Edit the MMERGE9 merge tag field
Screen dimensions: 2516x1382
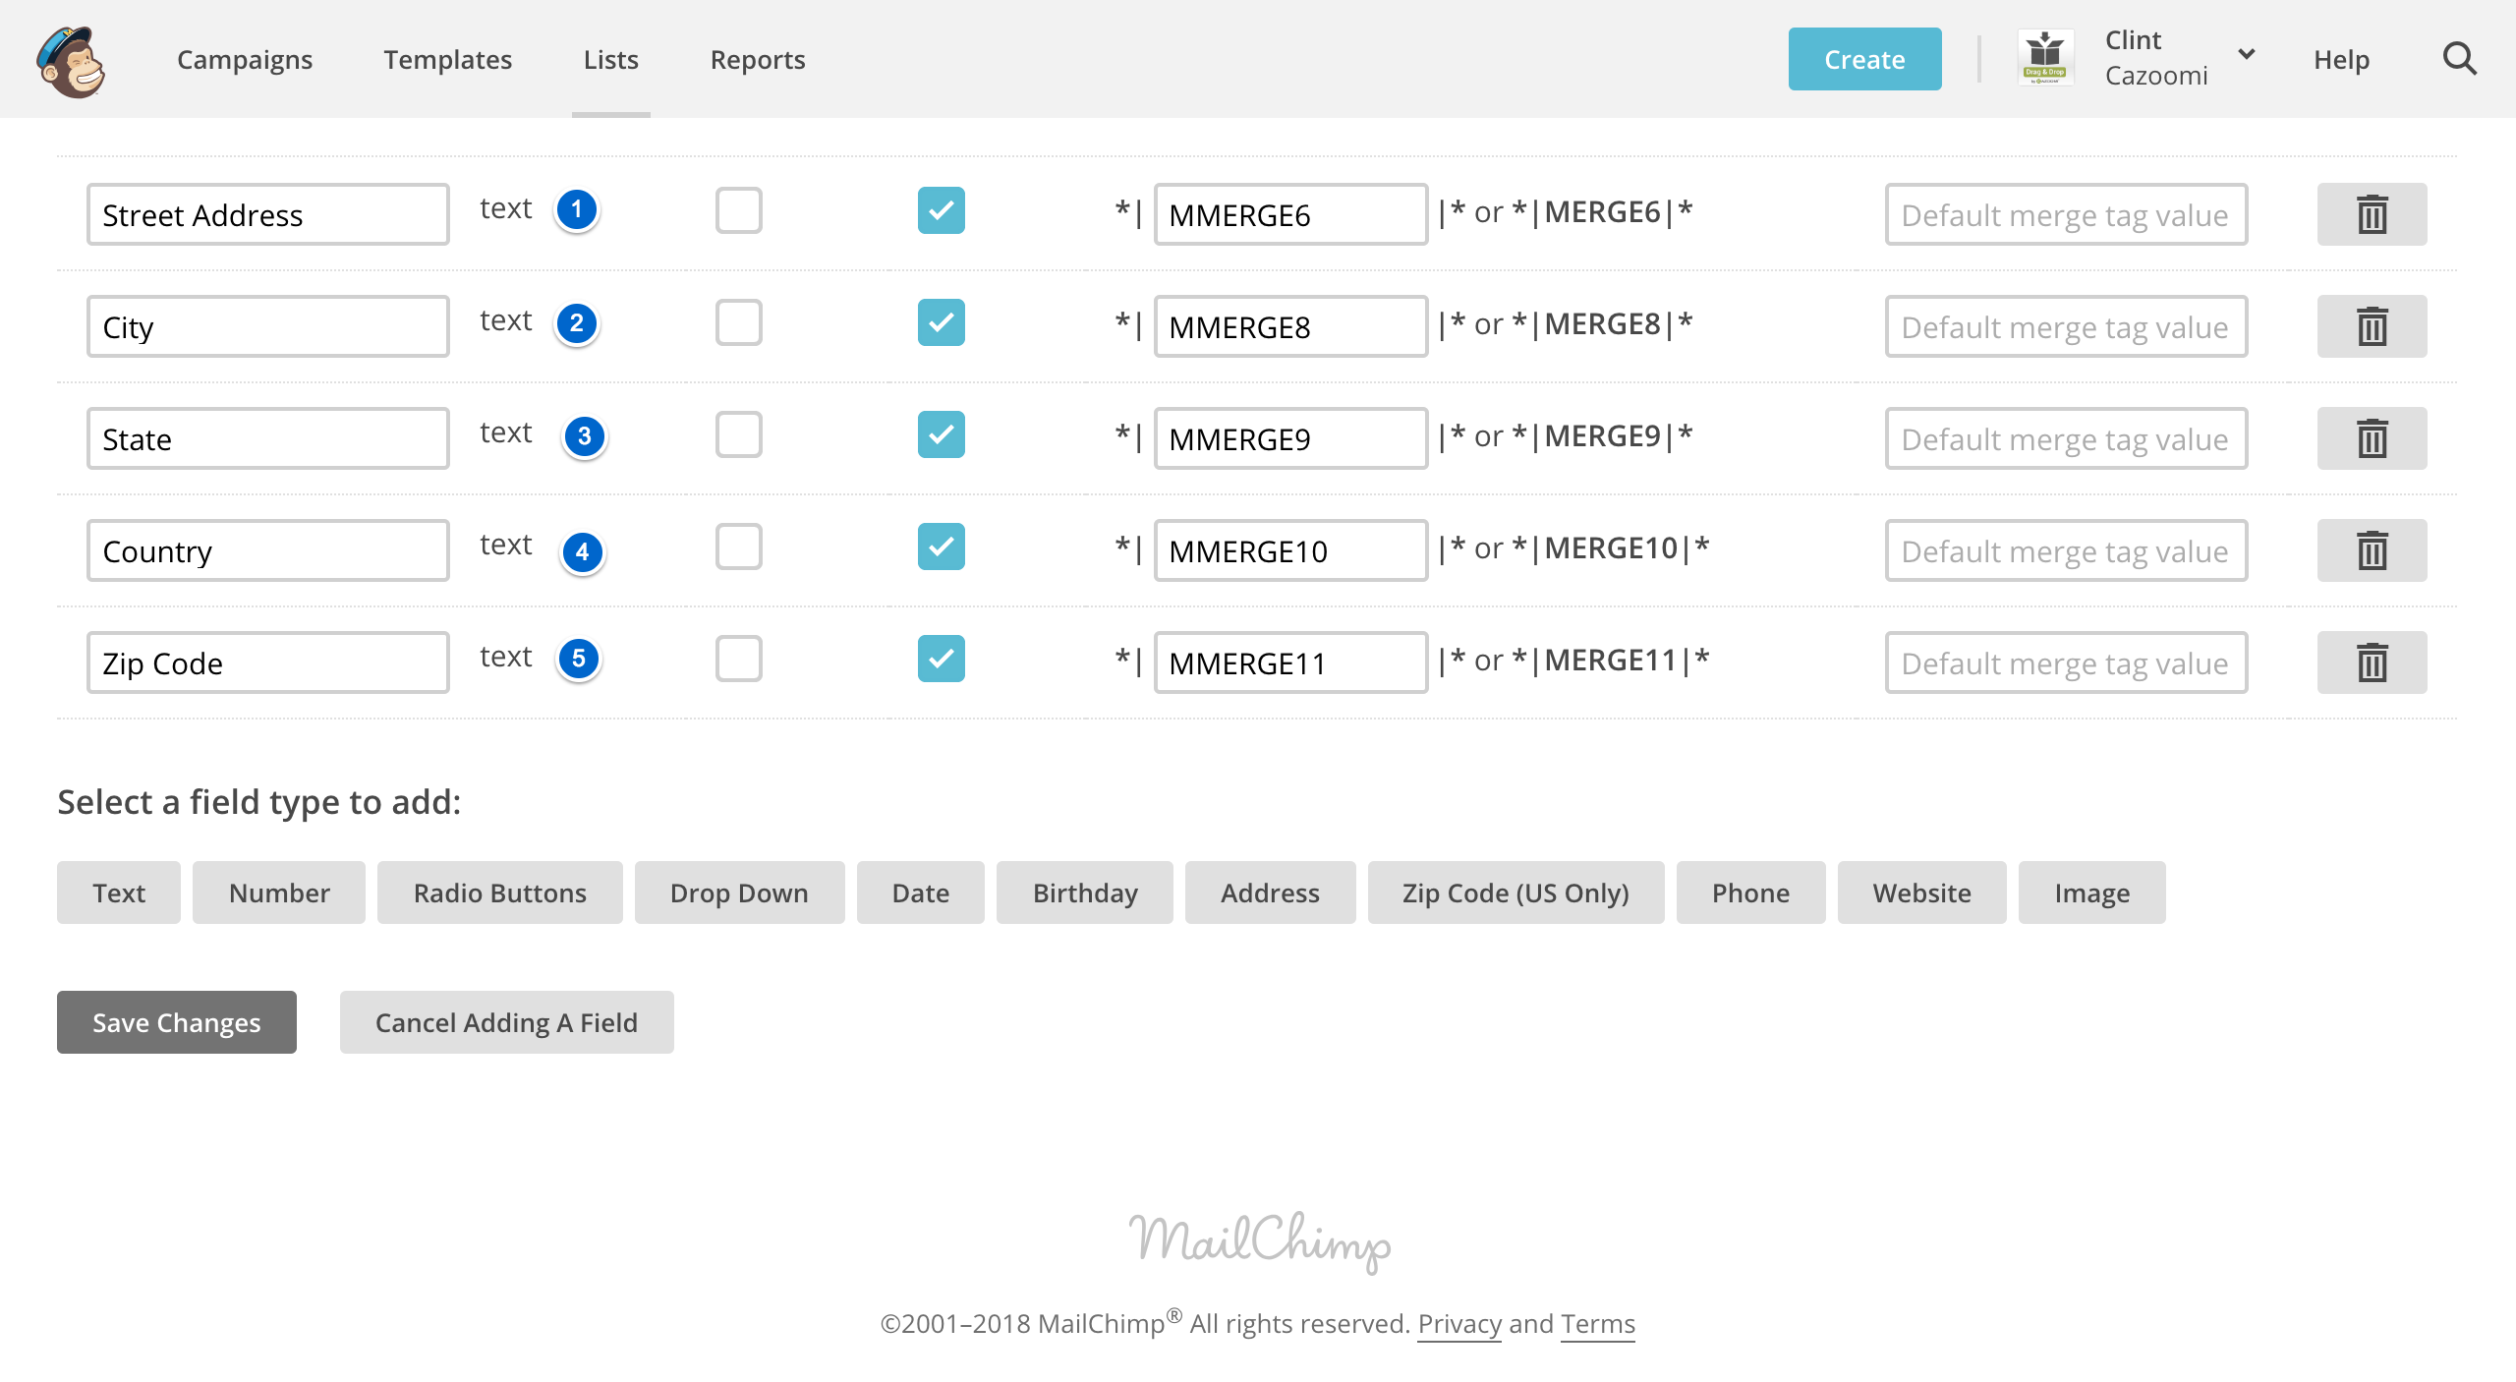(1290, 438)
